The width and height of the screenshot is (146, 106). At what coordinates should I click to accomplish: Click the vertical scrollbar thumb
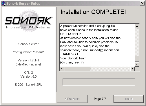(x=137, y=59)
